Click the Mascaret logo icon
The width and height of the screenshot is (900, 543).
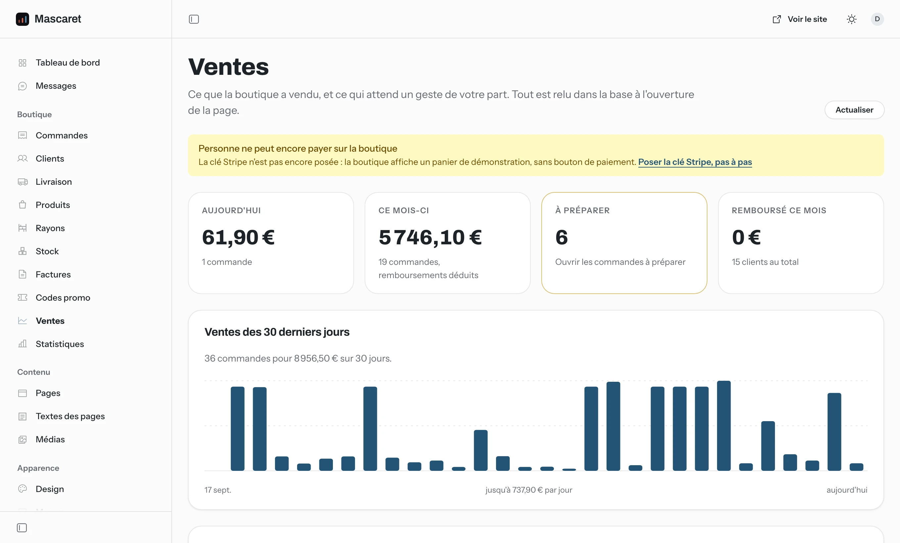pyautogui.click(x=22, y=19)
